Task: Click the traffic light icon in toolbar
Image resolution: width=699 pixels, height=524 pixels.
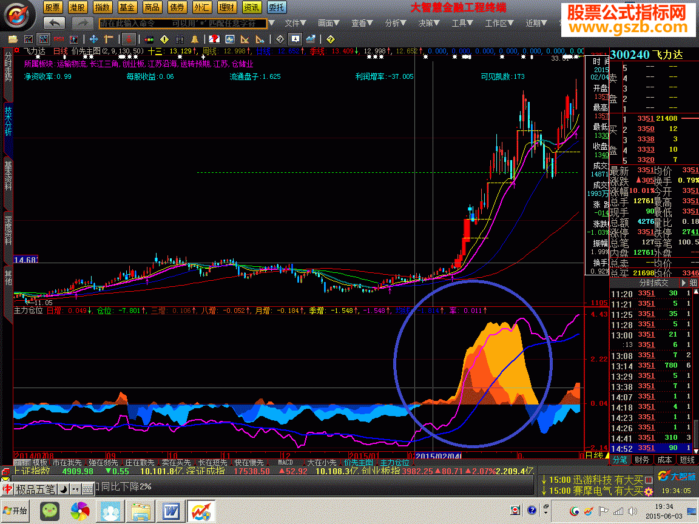Action: (x=149, y=39)
